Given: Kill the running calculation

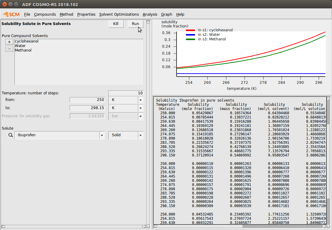Looking at the screenshot, I should tap(116, 24).
